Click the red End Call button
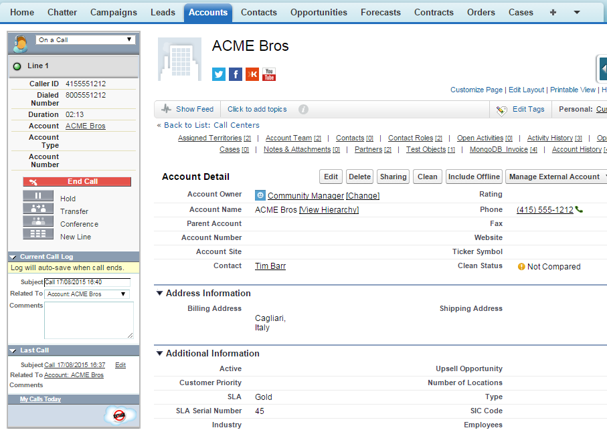Image resolution: width=607 pixels, height=432 pixels. point(77,181)
